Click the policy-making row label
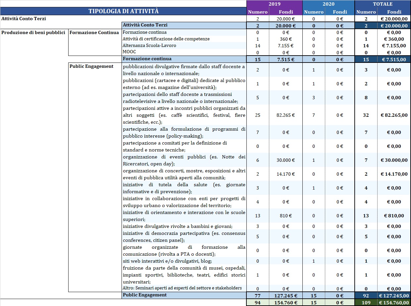 (184, 132)
